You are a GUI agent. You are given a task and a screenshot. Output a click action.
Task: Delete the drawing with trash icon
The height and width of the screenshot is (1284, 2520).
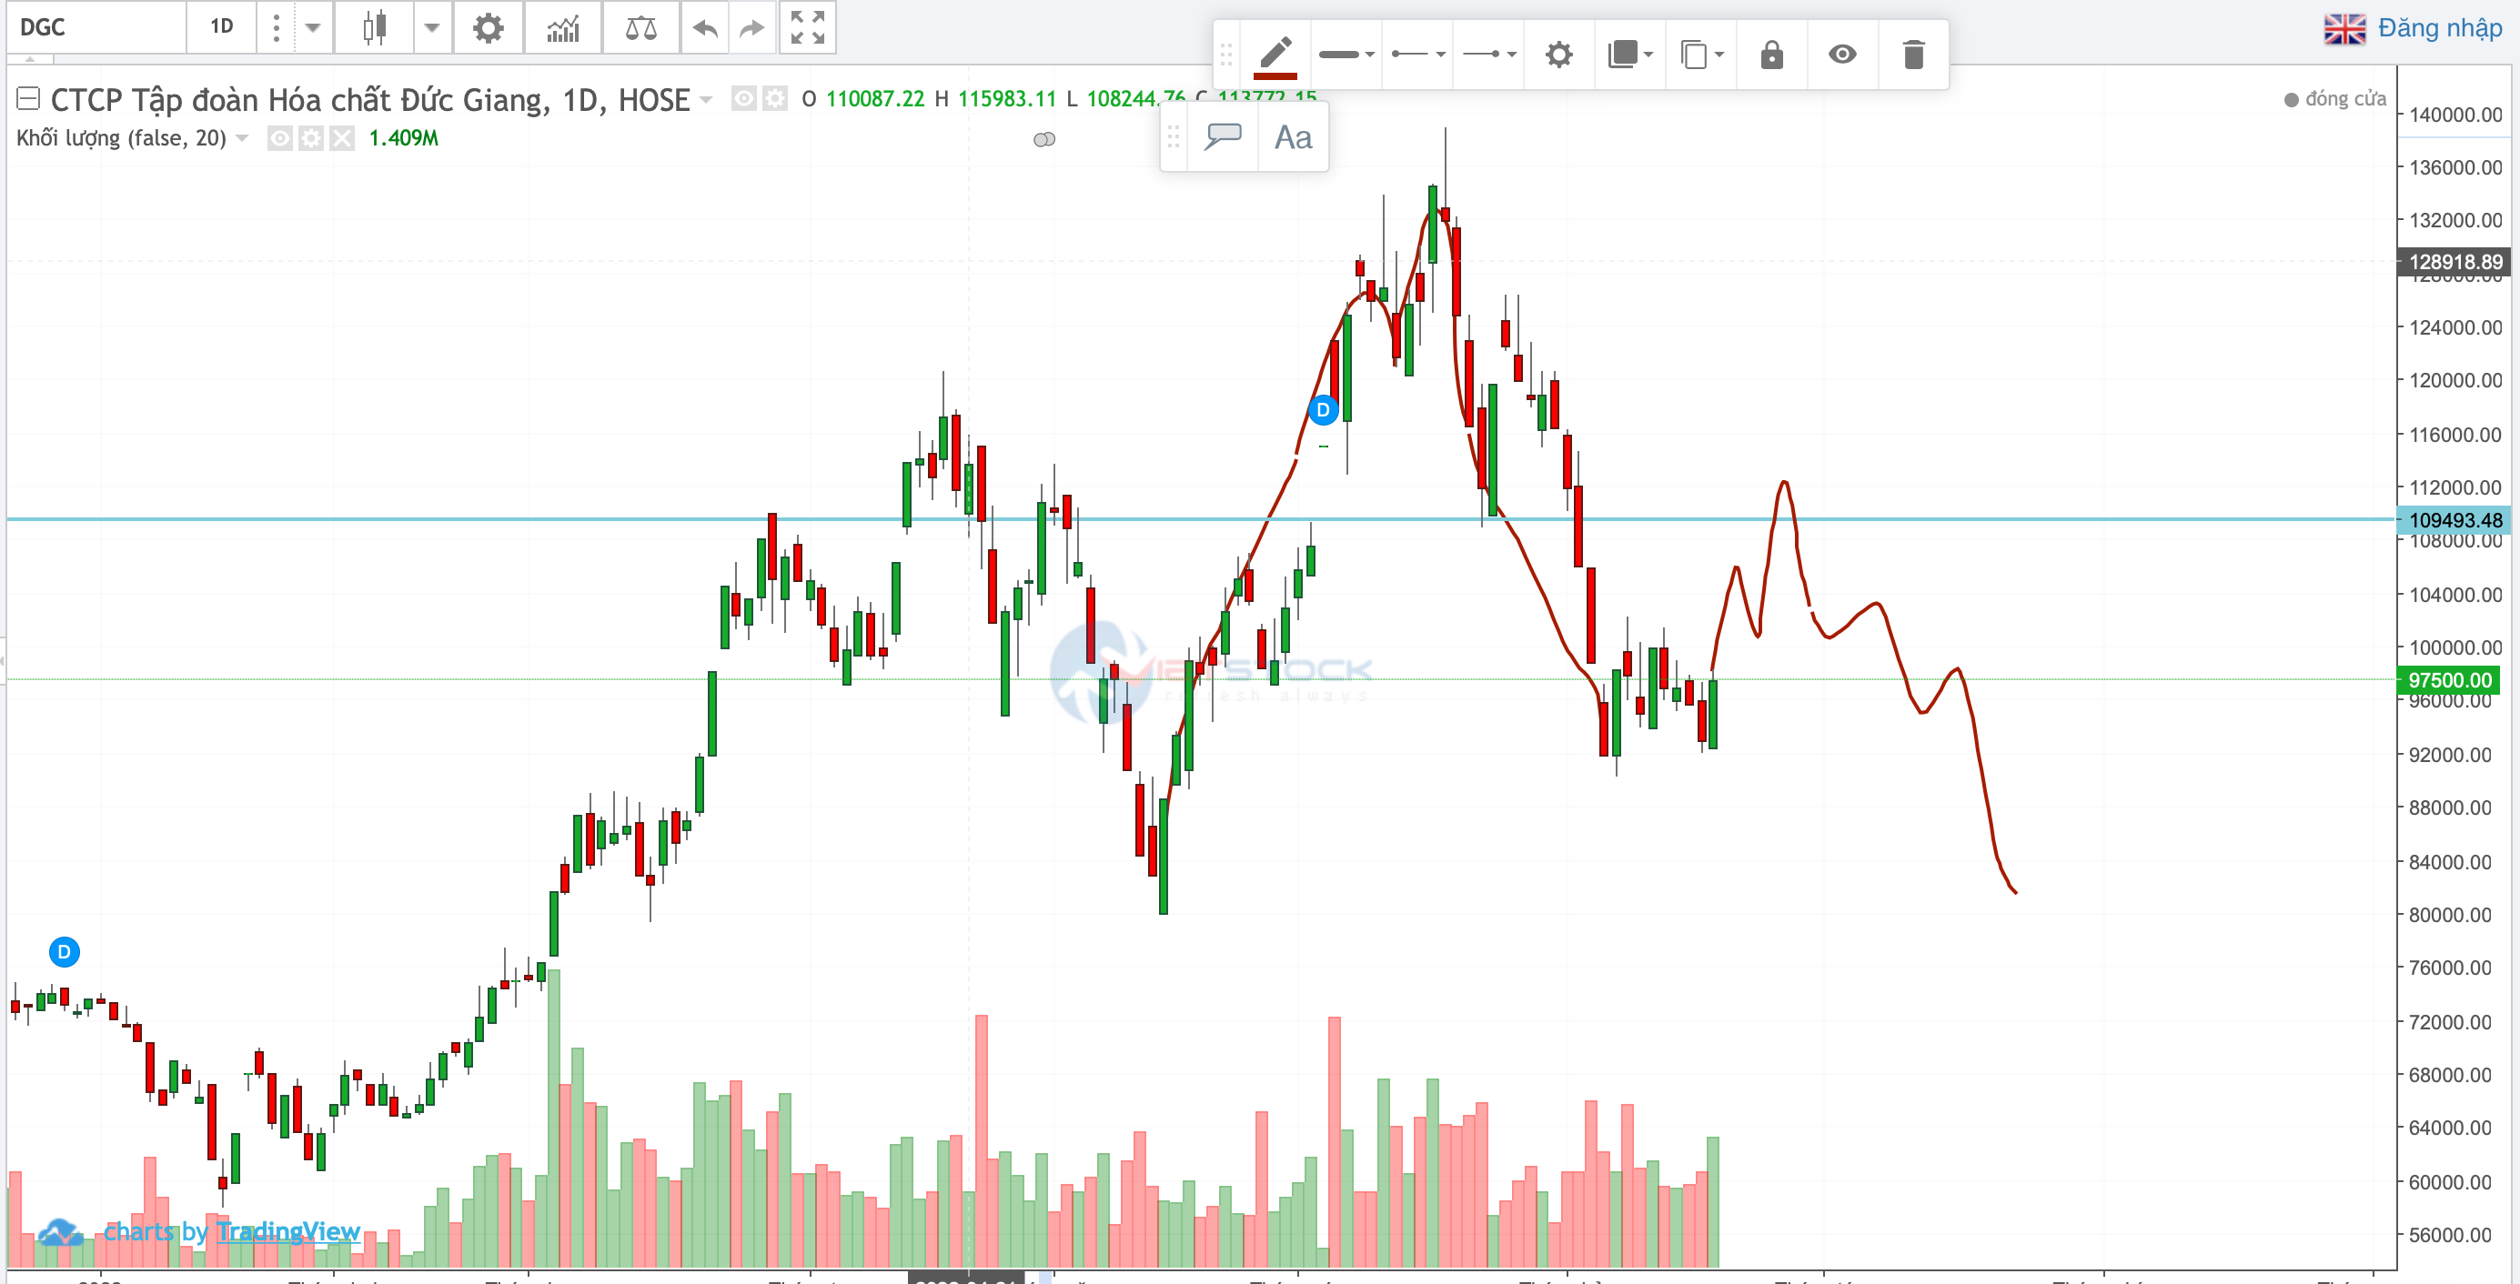click(1913, 55)
